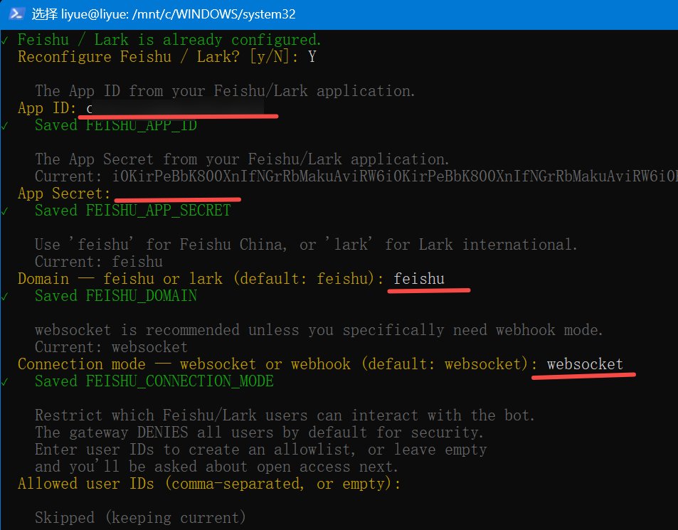Viewport: 678px width, 530px height.
Task: Click the line 'Feishu / Lark is already configured.'
Action: [x=169, y=40]
